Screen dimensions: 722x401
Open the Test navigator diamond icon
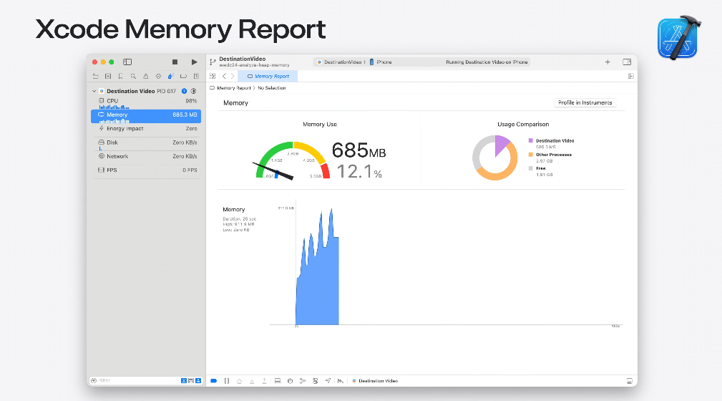click(x=158, y=76)
